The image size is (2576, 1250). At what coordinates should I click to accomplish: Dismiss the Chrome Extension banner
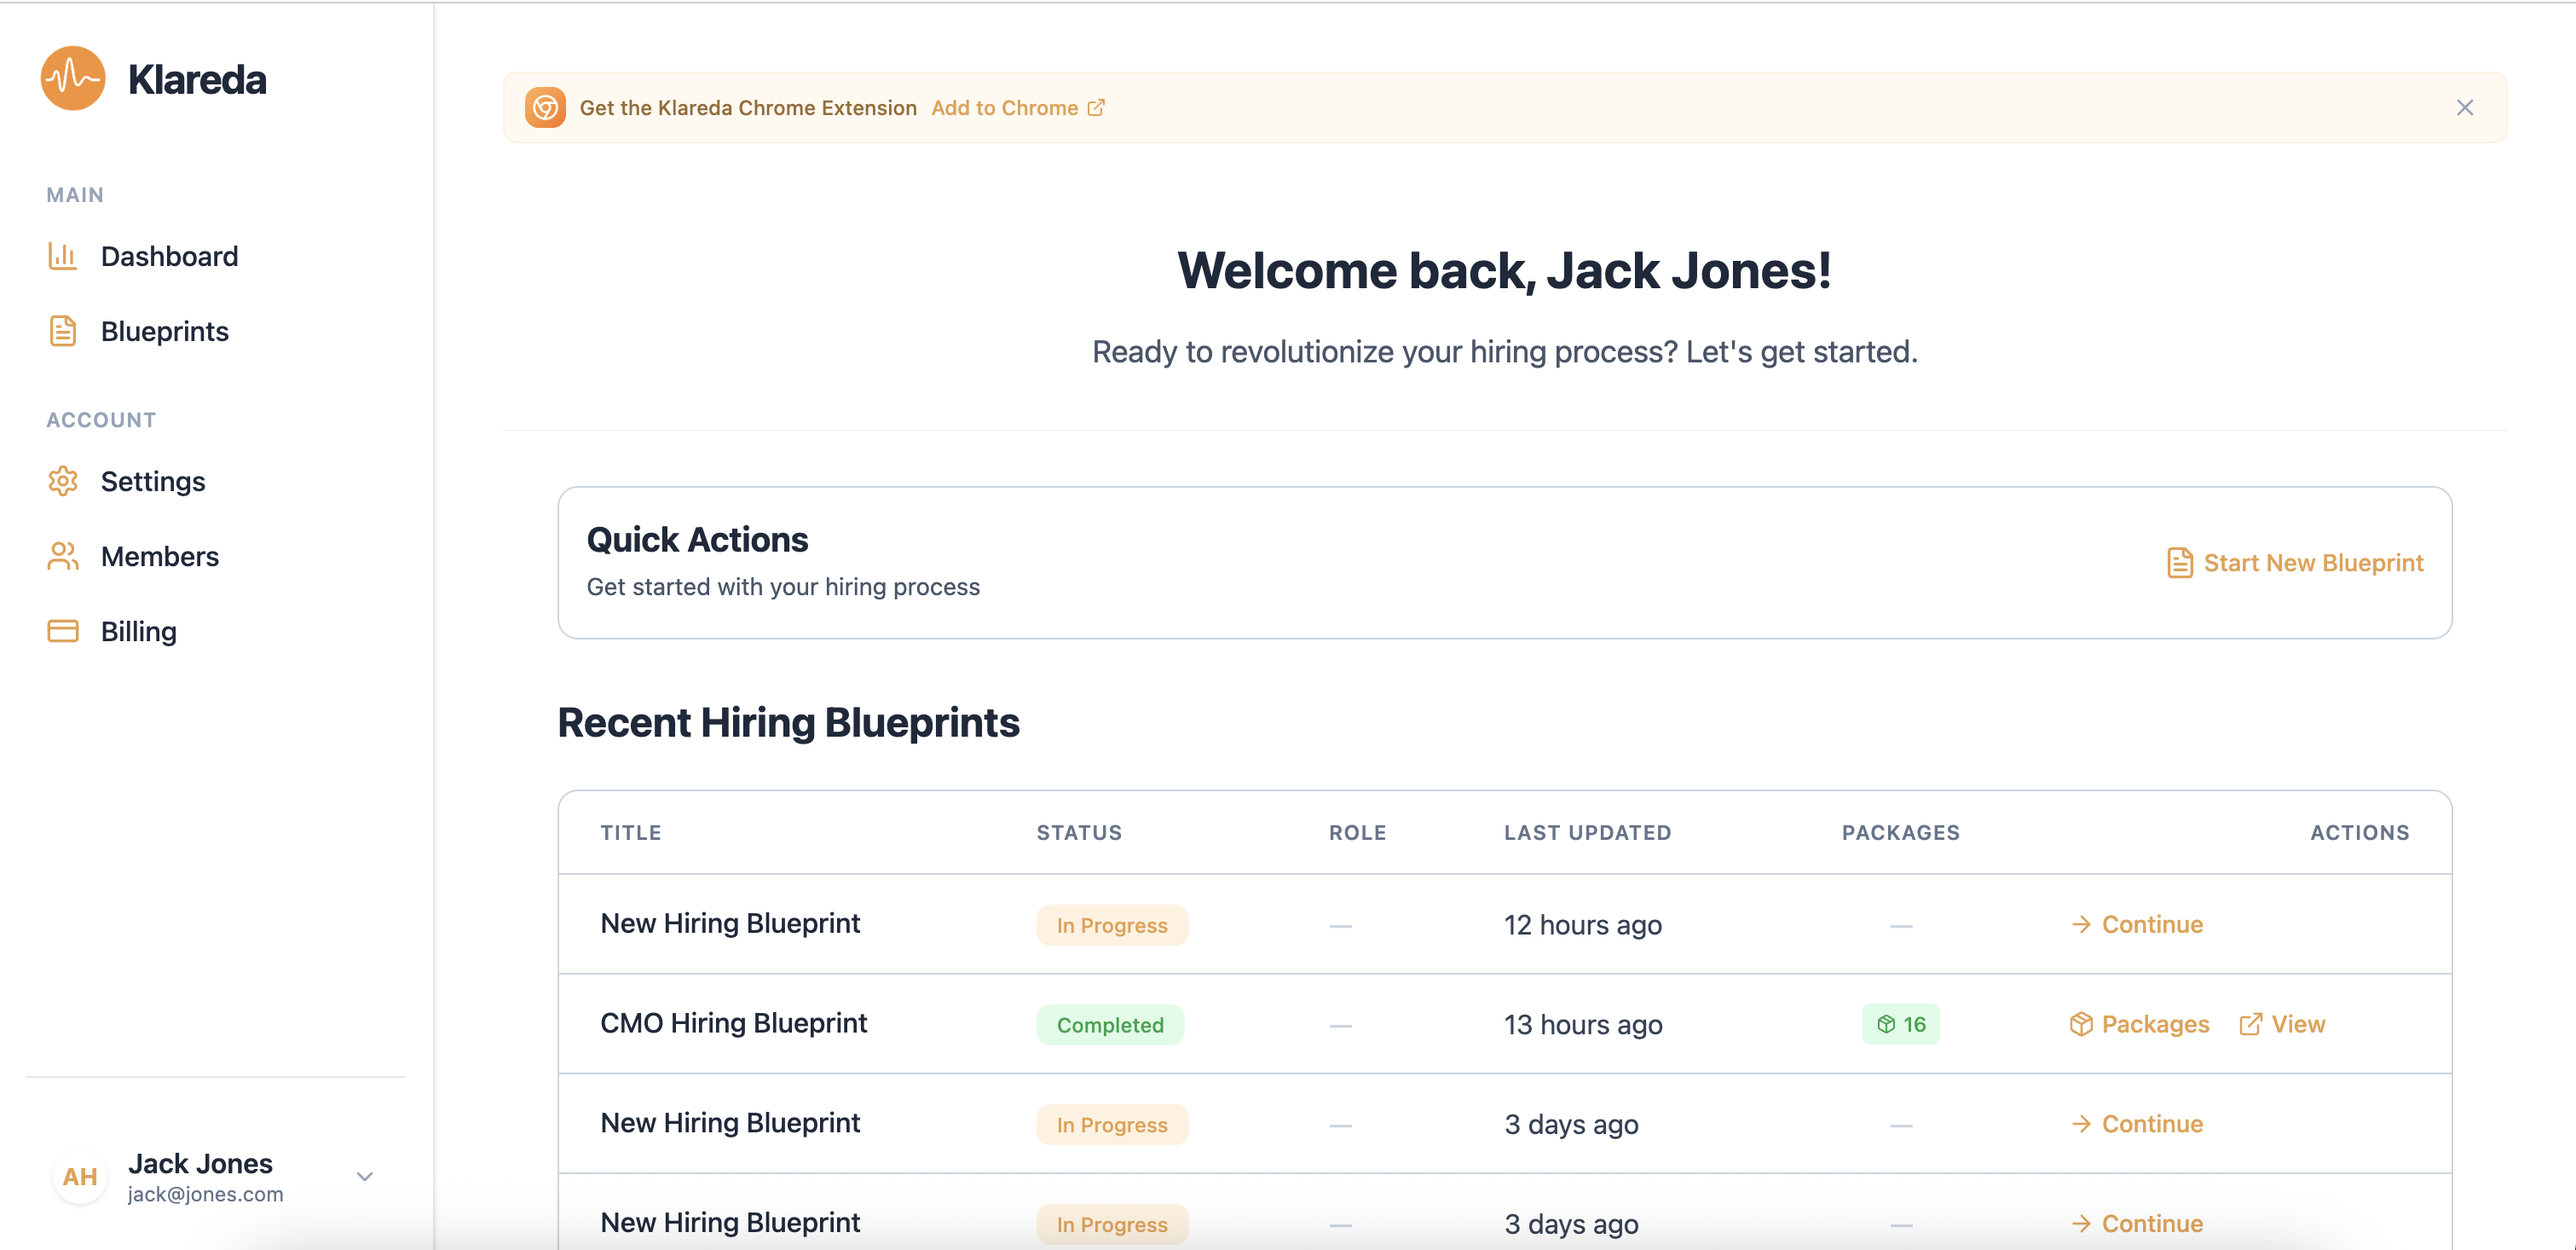pyautogui.click(x=2464, y=107)
